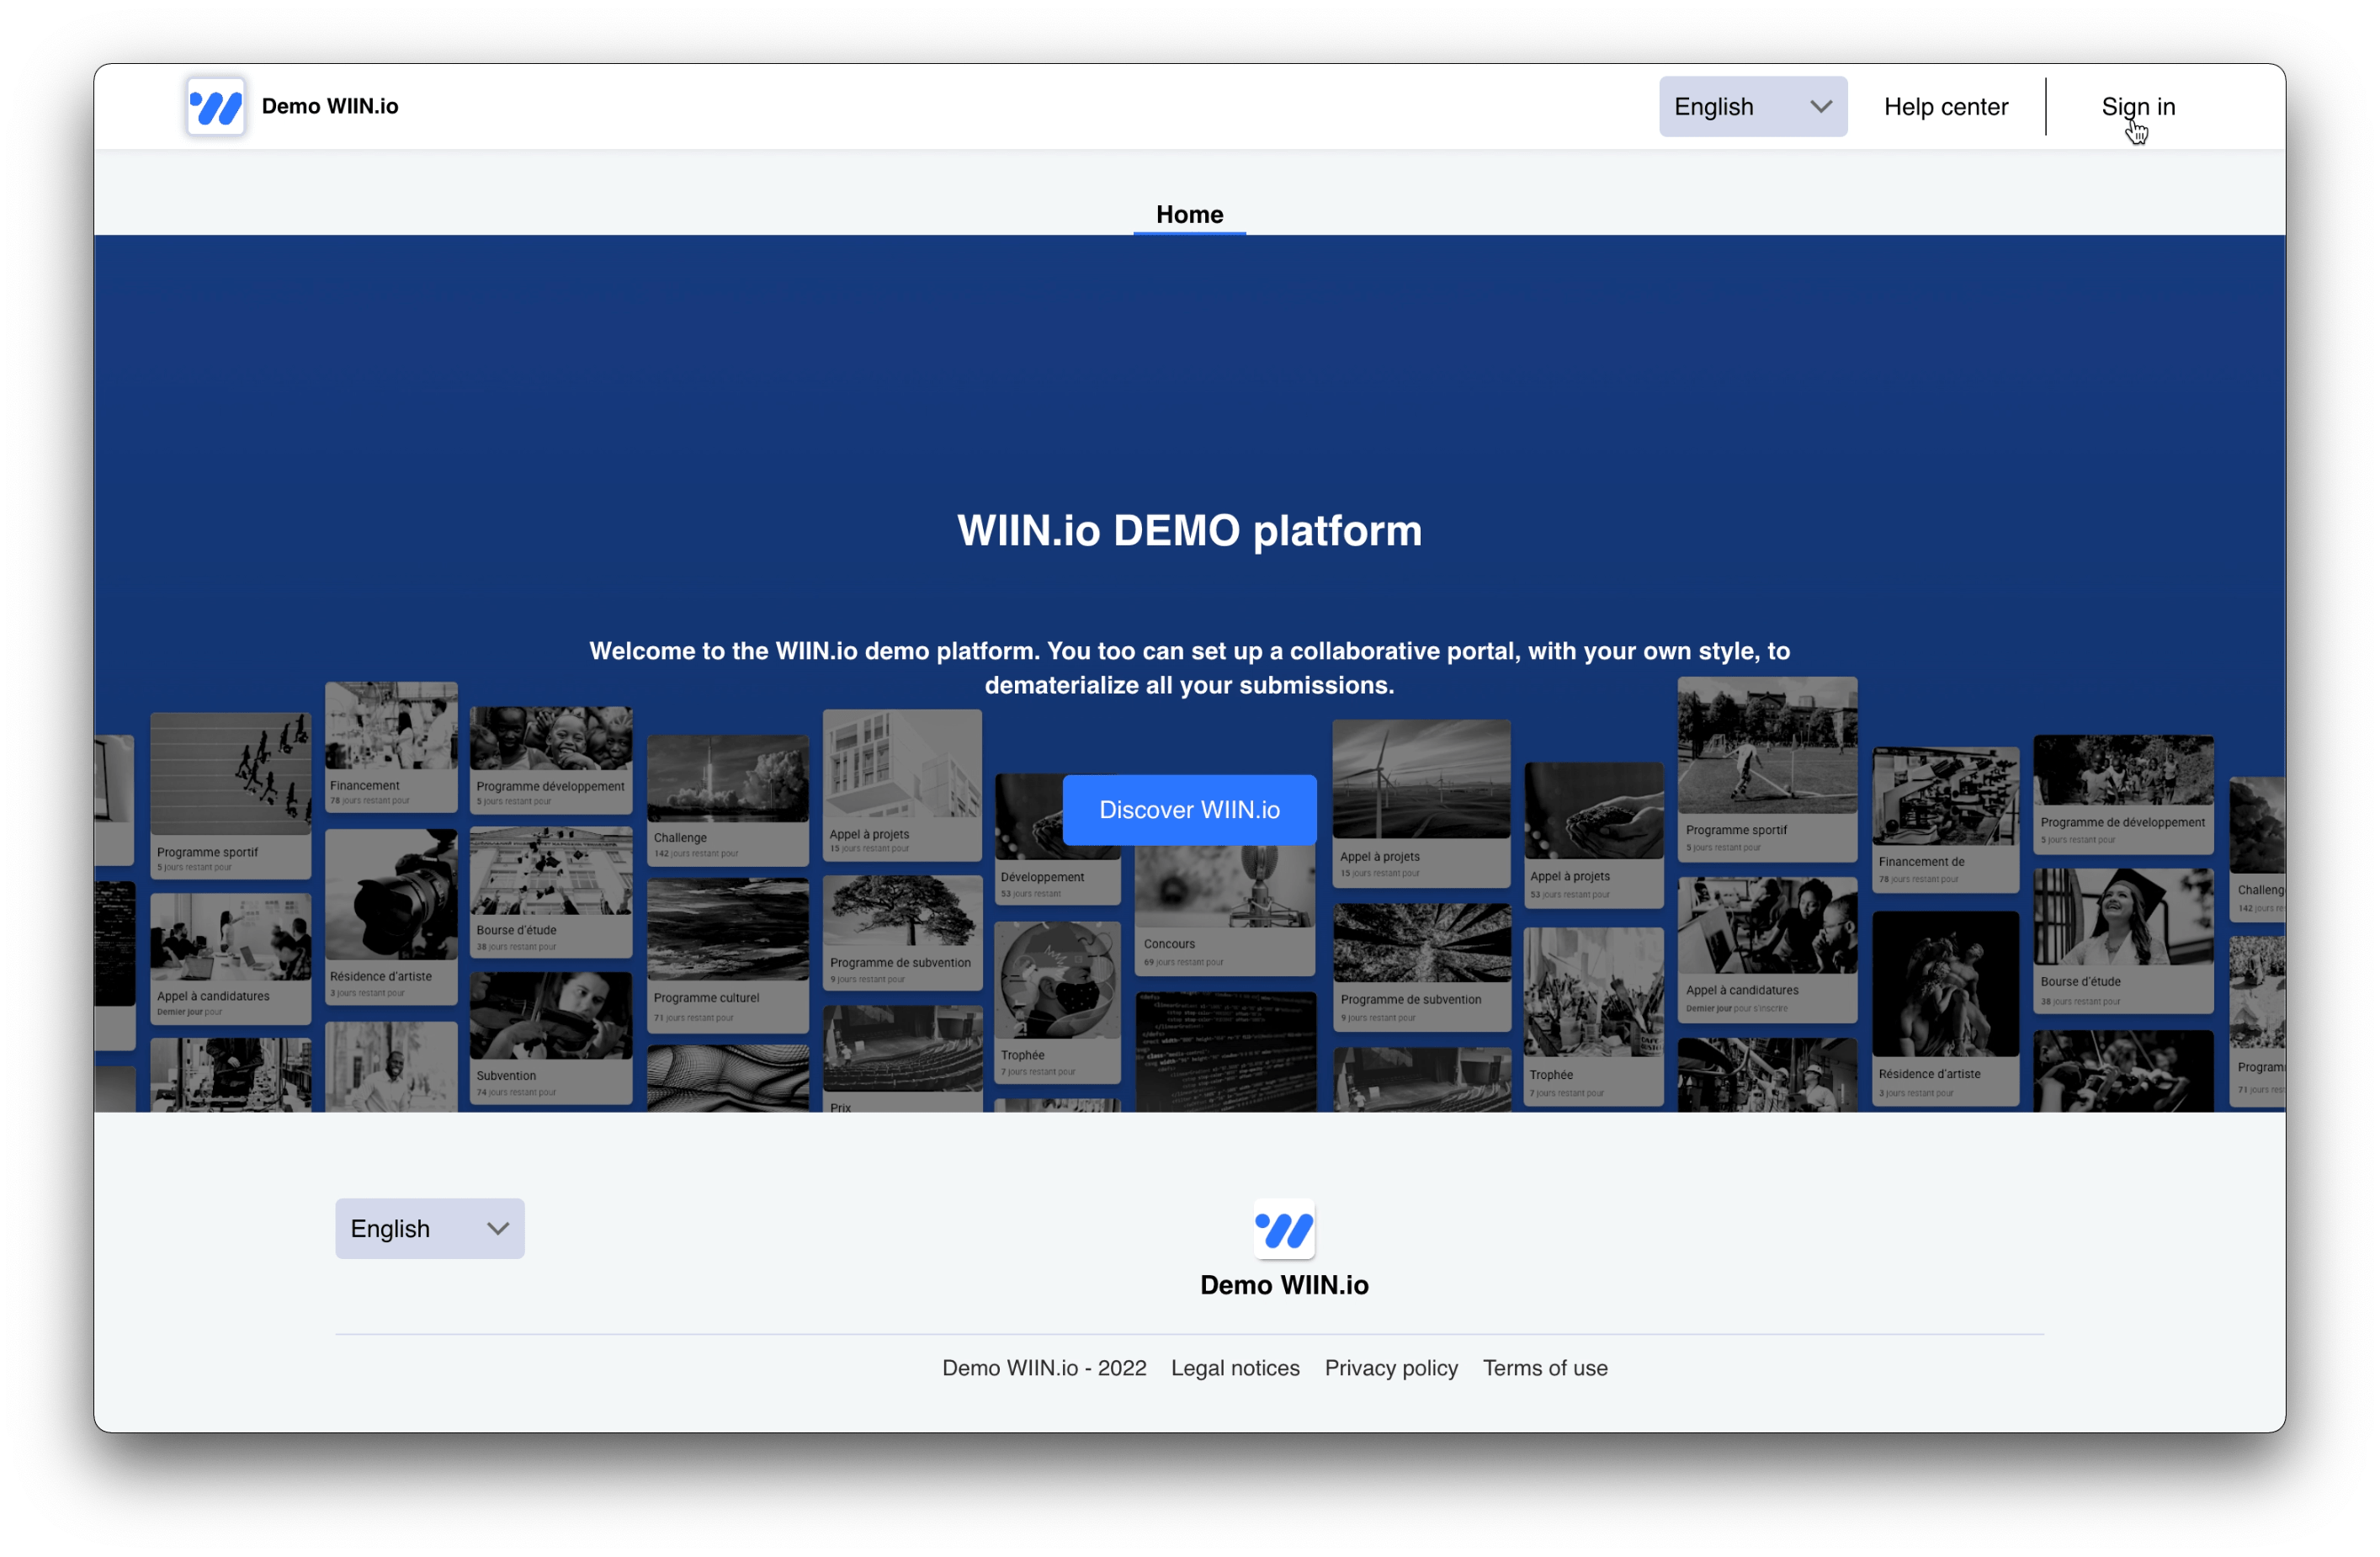Image resolution: width=2380 pixels, height=1557 pixels.
Task: Click the Financement de workshop card
Action: click(x=1945, y=819)
